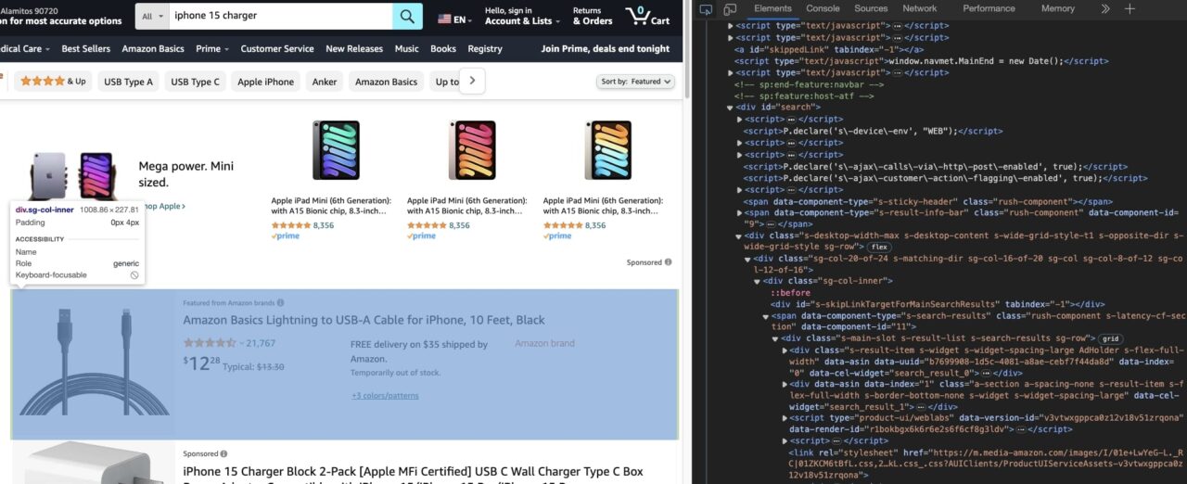
Task: Click info icon by Sponsored above iPhone 15 Charger Block
Action: (x=223, y=454)
